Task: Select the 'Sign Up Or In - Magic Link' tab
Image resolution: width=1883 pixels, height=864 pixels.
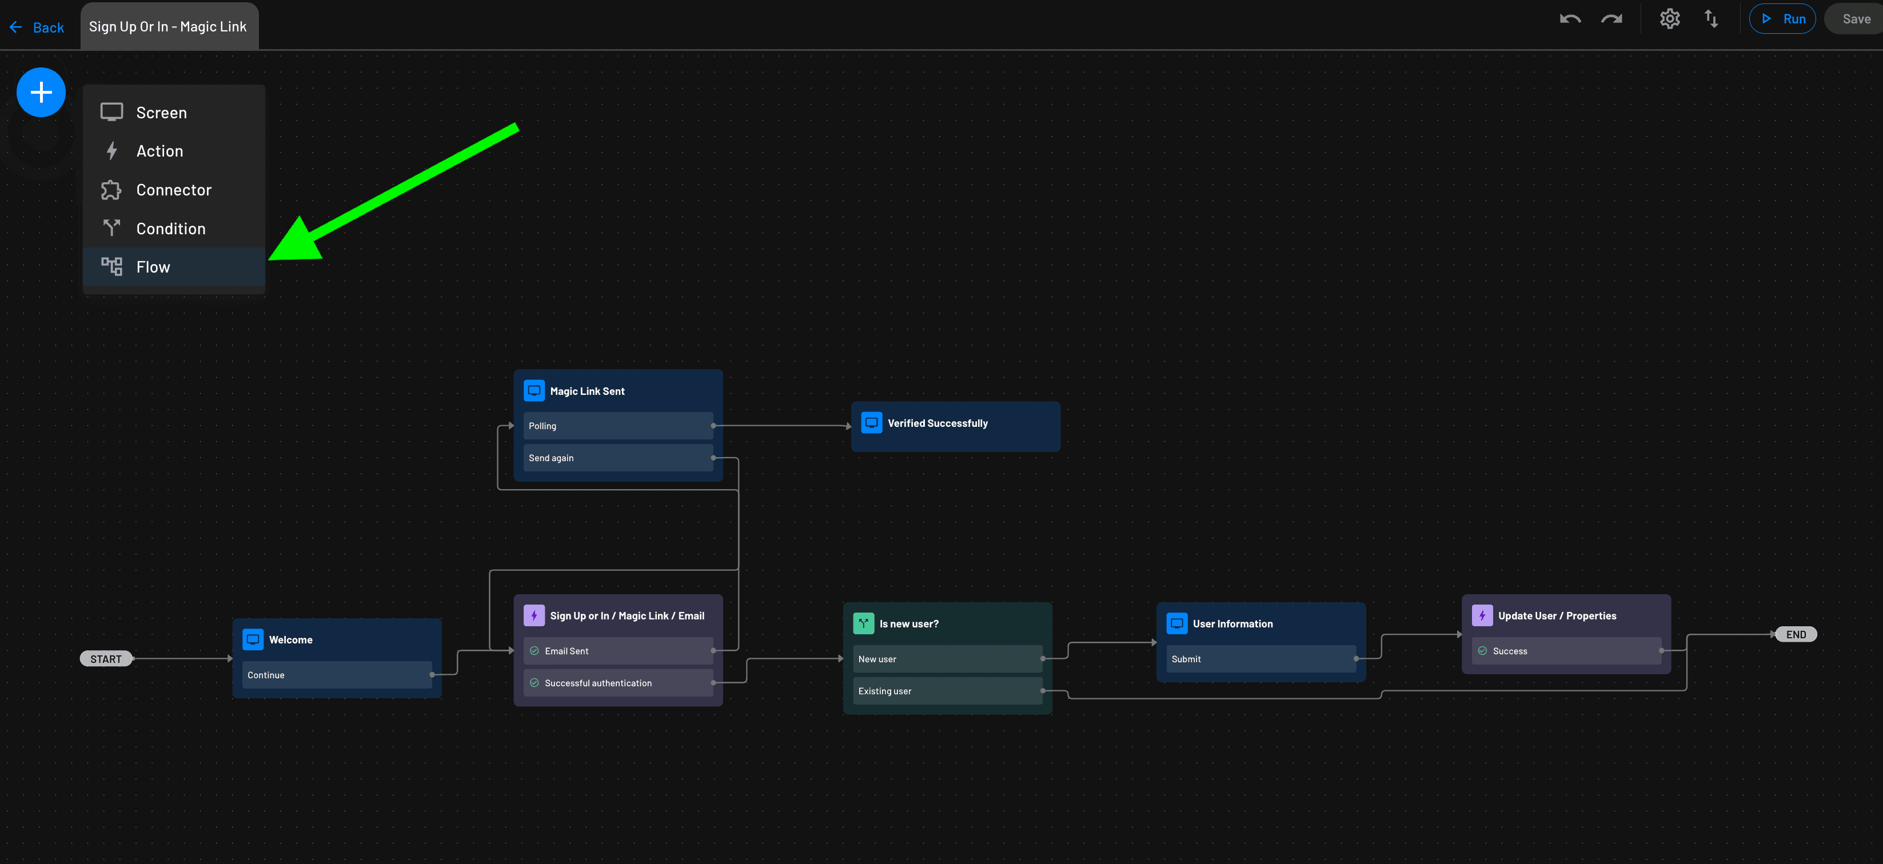Action: click(168, 27)
